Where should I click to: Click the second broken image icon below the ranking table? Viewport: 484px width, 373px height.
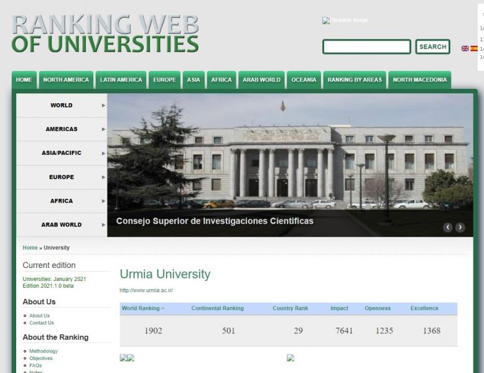coord(131,358)
